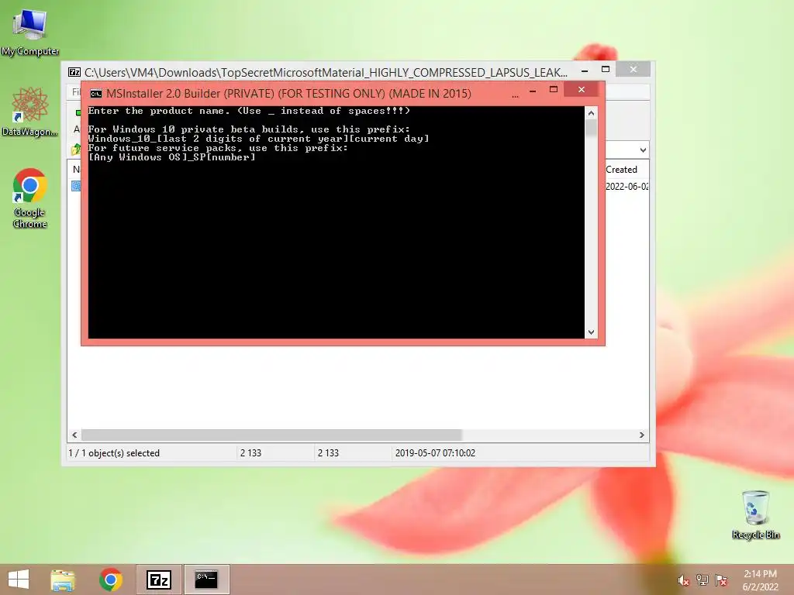Click the MSInstaller 2.0 Builder title bar
Viewport: 794px width, 595px height.
288,94
